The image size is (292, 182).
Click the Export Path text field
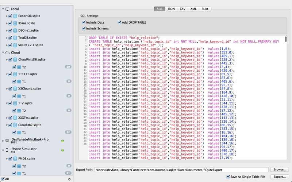coord(181,170)
